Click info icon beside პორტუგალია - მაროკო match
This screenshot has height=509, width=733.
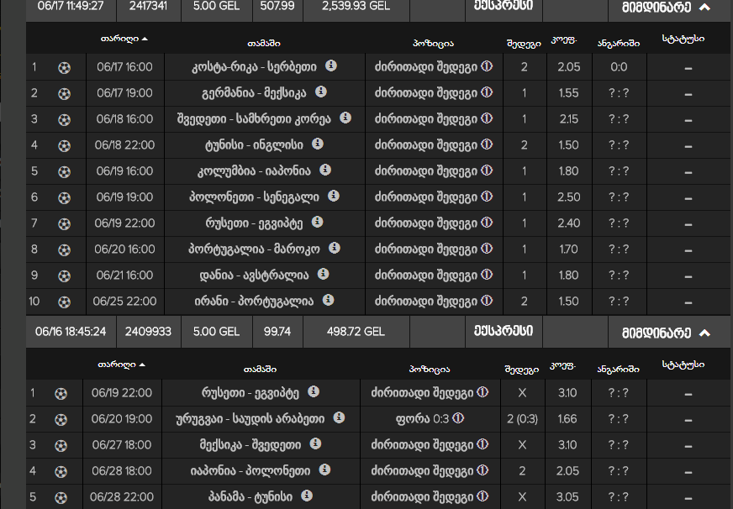click(335, 248)
